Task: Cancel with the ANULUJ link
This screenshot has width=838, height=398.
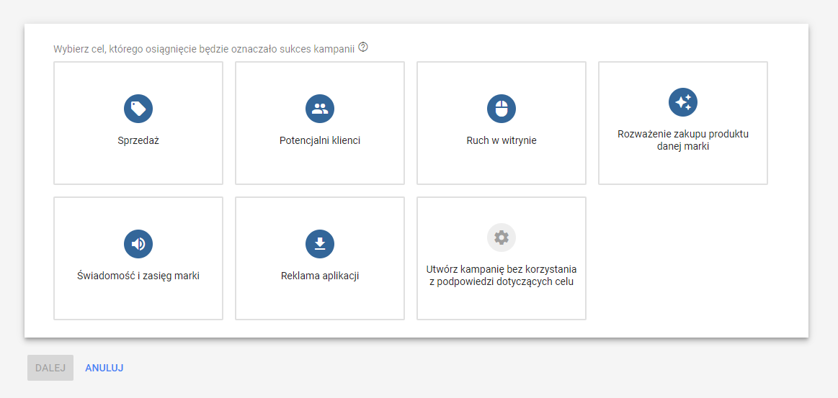Action: [104, 368]
